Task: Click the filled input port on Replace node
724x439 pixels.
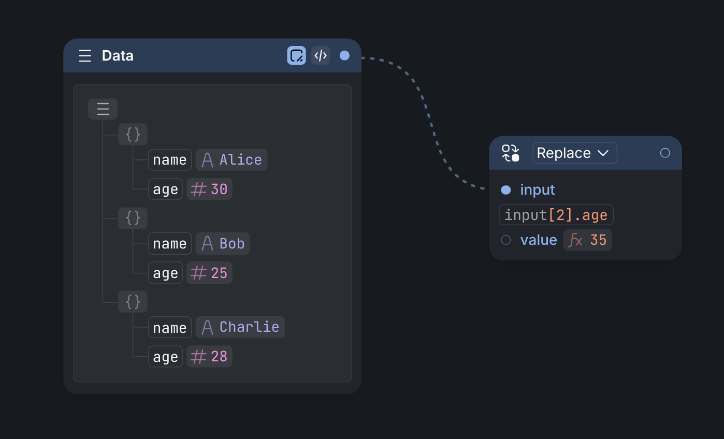Action: [x=506, y=190]
